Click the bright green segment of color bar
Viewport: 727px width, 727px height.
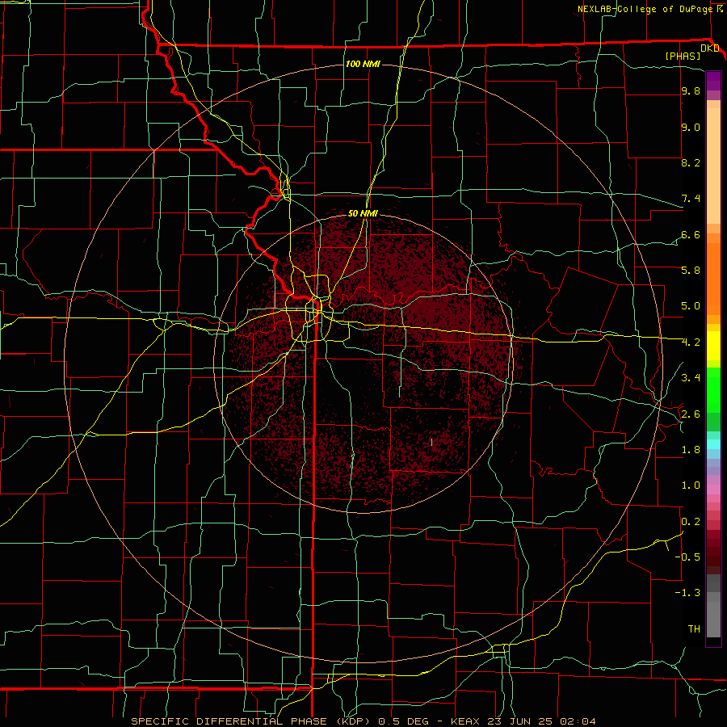(x=713, y=390)
